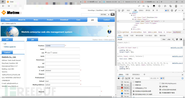Uncheck 显示控制台中的CORS错误 checkbox

[134, 94]
